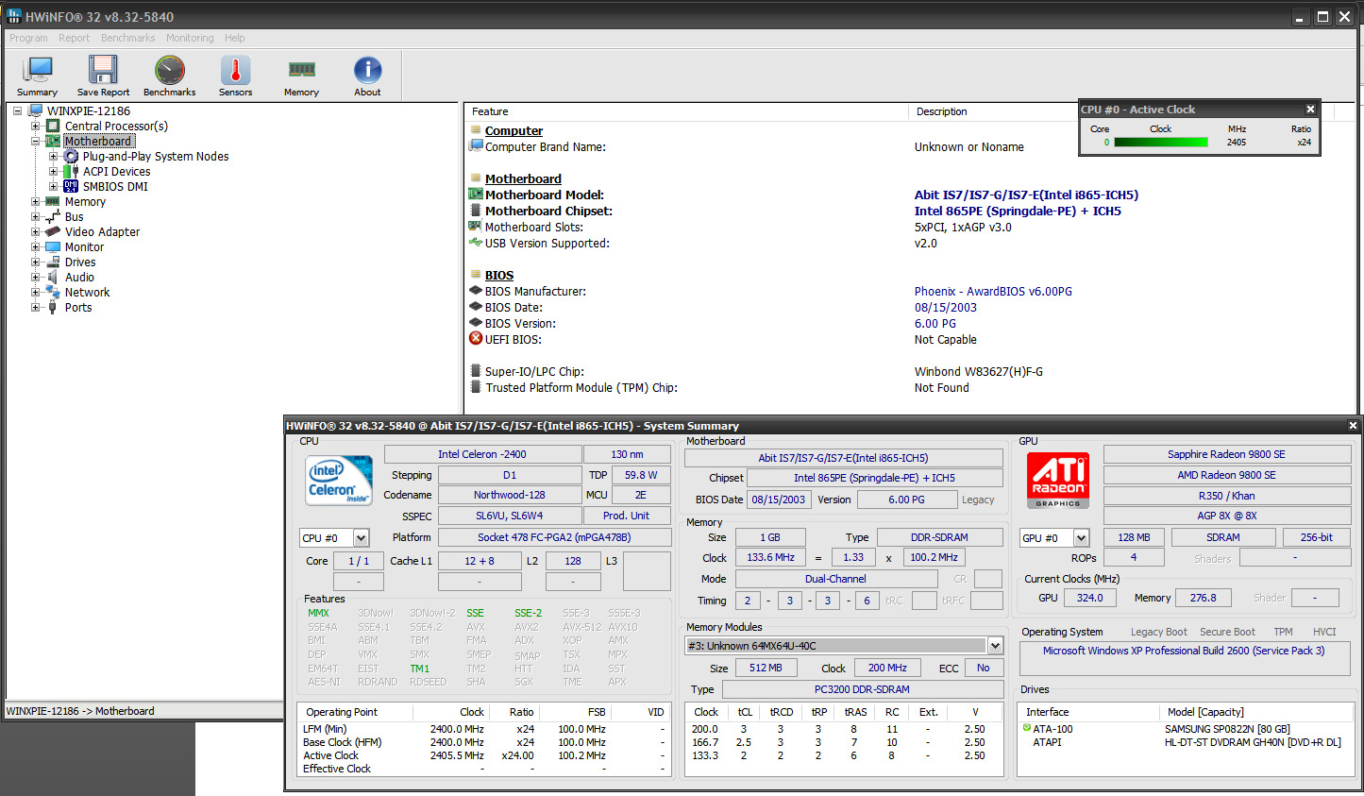Click the Intel 865PE chipset description
The width and height of the screenshot is (1364, 796).
1018,211
